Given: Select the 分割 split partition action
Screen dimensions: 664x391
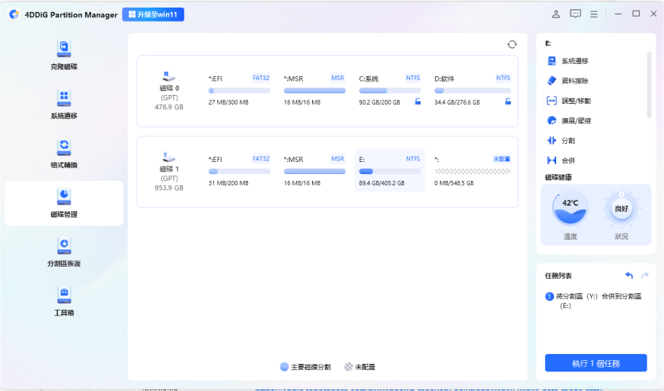Looking at the screenshot, I should 568,140.
